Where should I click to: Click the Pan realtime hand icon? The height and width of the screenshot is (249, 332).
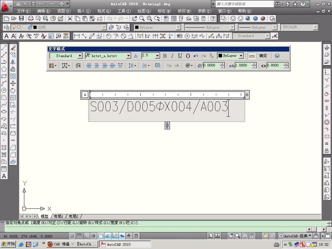pyautogui.click(x=134, y=18)
